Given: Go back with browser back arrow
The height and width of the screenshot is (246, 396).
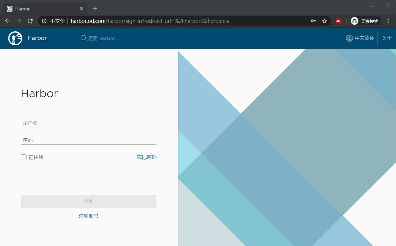Looking at the screenshot, I should (x=8, y=21).
